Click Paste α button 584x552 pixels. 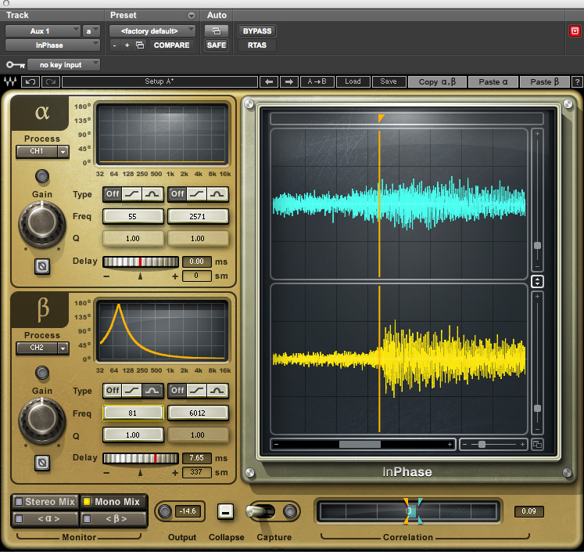tap(493, 82)
